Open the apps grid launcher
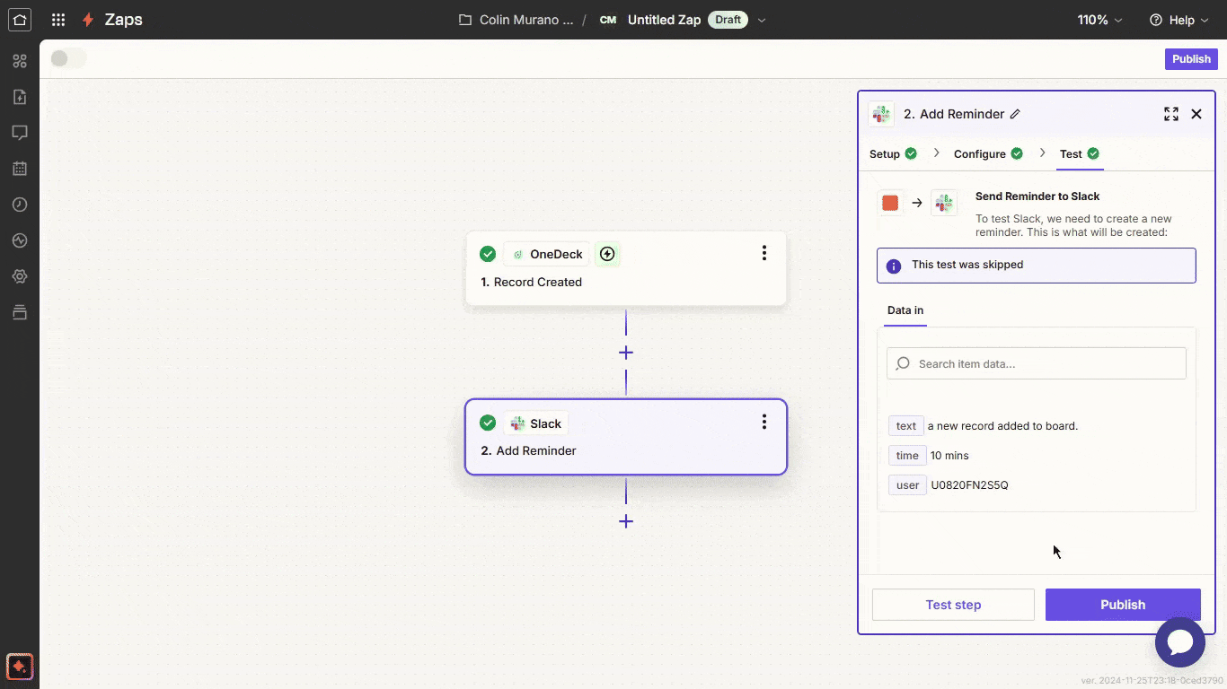The height and width of the screenshot is (689, 1227). click(x=58, y=20)
